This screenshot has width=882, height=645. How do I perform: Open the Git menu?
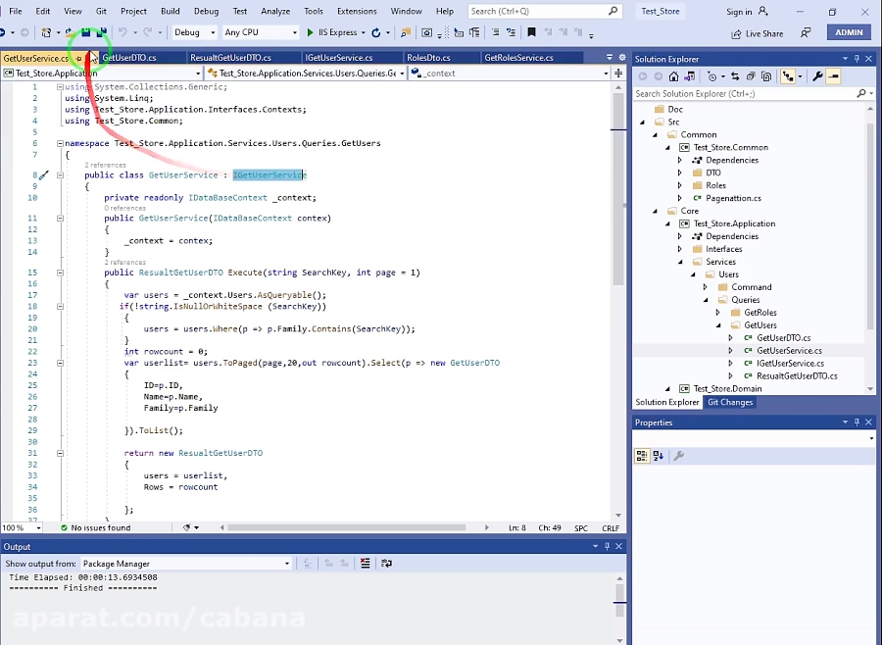(102, 12)
